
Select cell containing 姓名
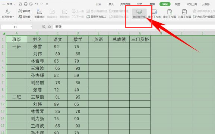(x=37, y=39)
